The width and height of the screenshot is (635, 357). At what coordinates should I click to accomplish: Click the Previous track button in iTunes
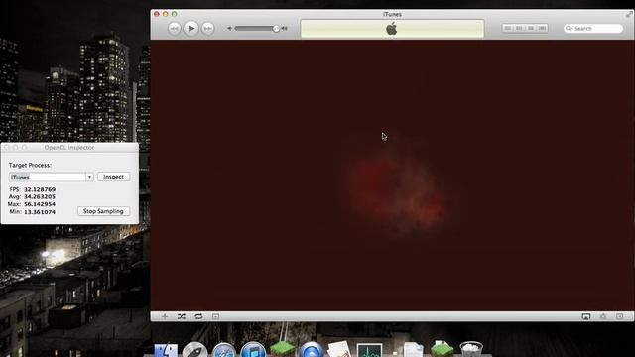tap(175, 29)
